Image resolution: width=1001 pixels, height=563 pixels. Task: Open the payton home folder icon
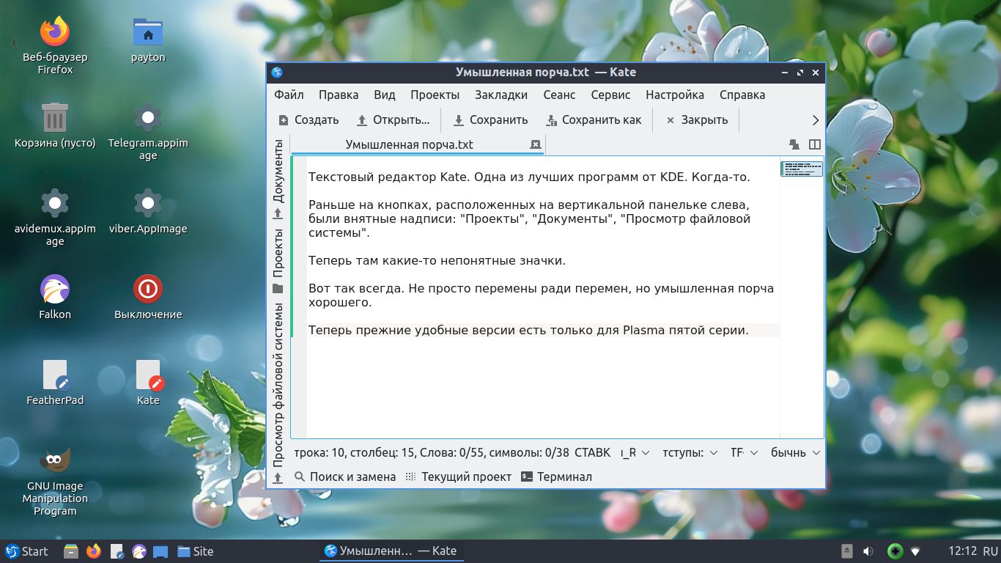148,40
